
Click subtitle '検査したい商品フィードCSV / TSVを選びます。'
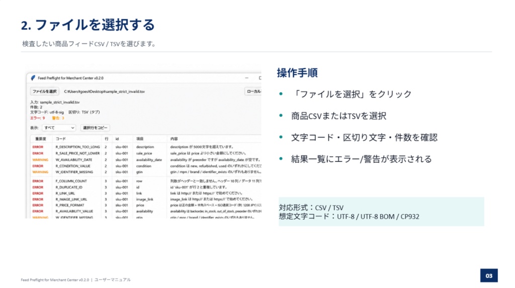coord(90,44)
